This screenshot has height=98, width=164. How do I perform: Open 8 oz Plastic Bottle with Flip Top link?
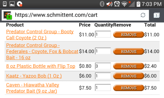tap(40, 66)
